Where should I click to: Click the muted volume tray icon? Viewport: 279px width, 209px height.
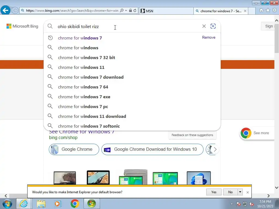251,204
